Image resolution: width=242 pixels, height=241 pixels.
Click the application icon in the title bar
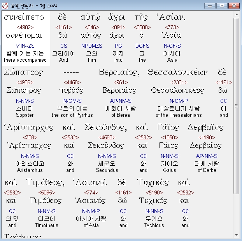(x=5, y=6)
